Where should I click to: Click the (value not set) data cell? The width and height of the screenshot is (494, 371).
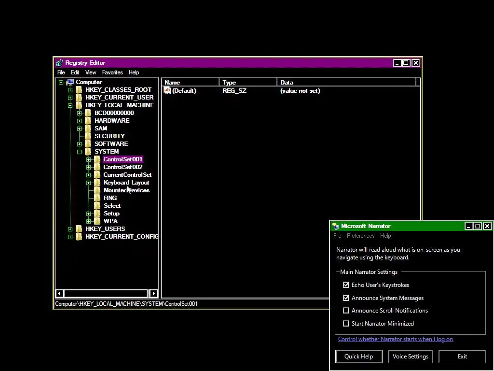pos(300,91)
